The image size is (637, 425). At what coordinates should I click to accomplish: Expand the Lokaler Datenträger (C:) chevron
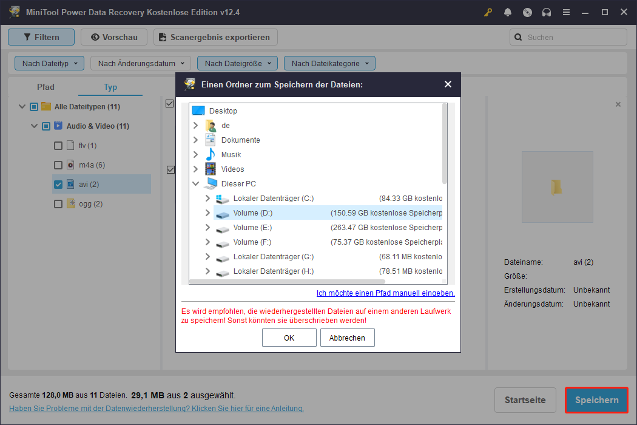pos(207,198)
